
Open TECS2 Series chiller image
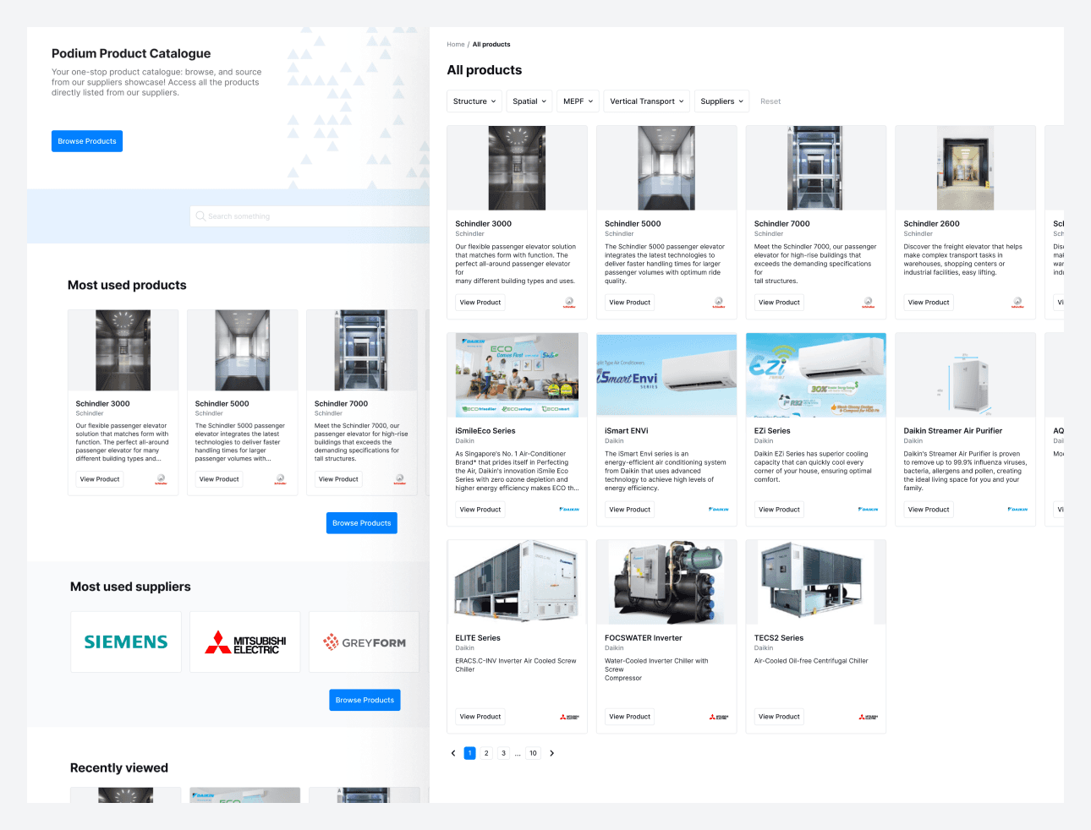[816, 582]
